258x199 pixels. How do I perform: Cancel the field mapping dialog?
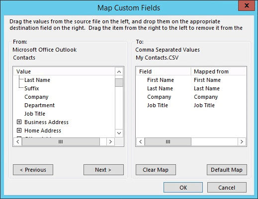[227, 188]
